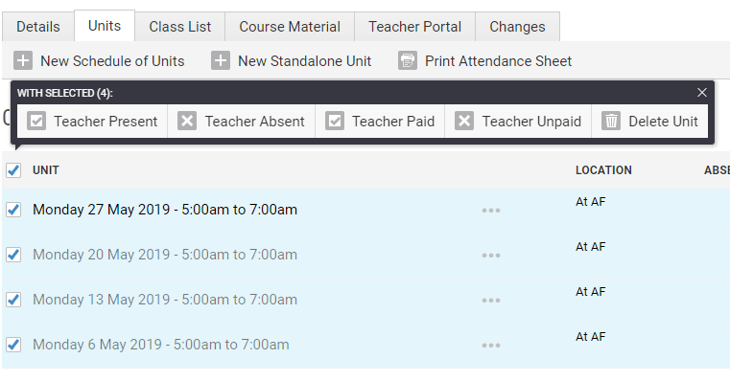Go to the Course Material tab
730x381 pixels.
coord(290,27)
